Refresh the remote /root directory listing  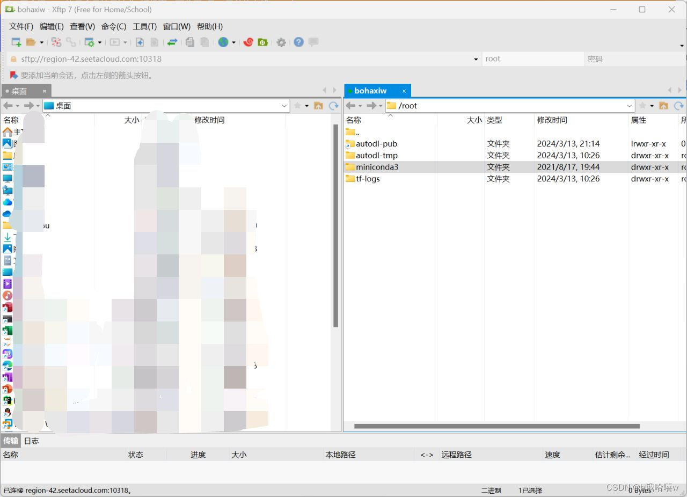click(678, 106)
